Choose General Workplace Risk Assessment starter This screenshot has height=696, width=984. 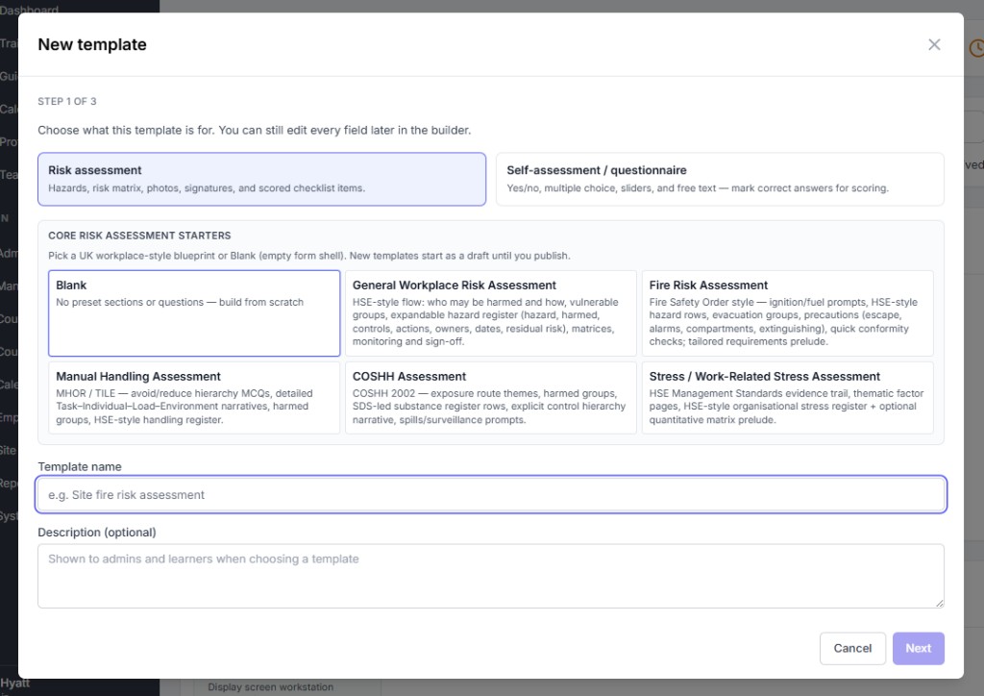tap(491, 313)
